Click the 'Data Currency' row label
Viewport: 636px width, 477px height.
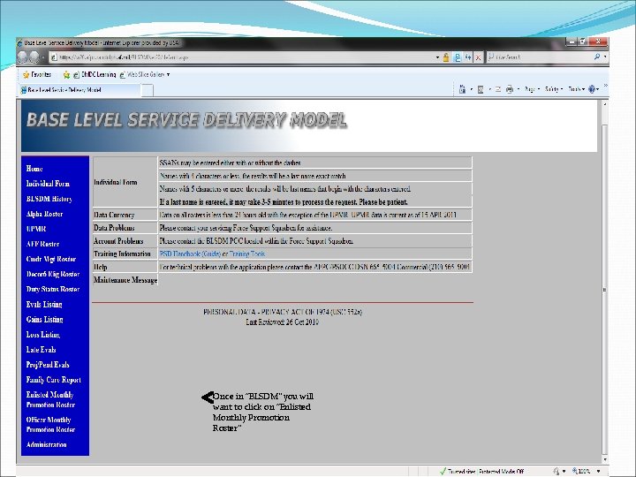(x=114, y=215)
